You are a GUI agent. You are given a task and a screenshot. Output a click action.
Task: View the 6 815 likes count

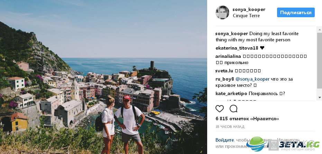click(x=247, y=119)
